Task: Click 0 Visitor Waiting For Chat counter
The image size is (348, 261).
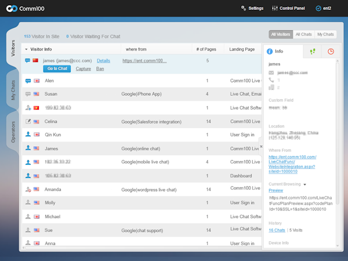Action: coord(93,37)
